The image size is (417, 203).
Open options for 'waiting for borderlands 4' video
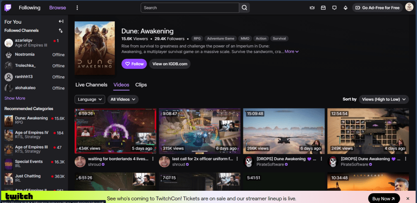[x=153, y=159]
